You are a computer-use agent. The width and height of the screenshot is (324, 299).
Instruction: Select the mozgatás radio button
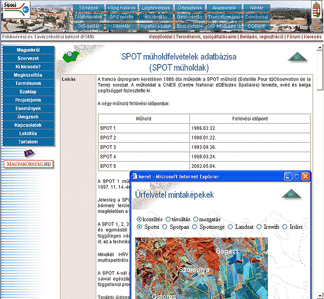[196, 220]
